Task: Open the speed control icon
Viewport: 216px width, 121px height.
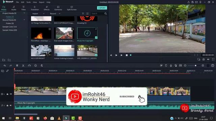Action: pos(29,66)
